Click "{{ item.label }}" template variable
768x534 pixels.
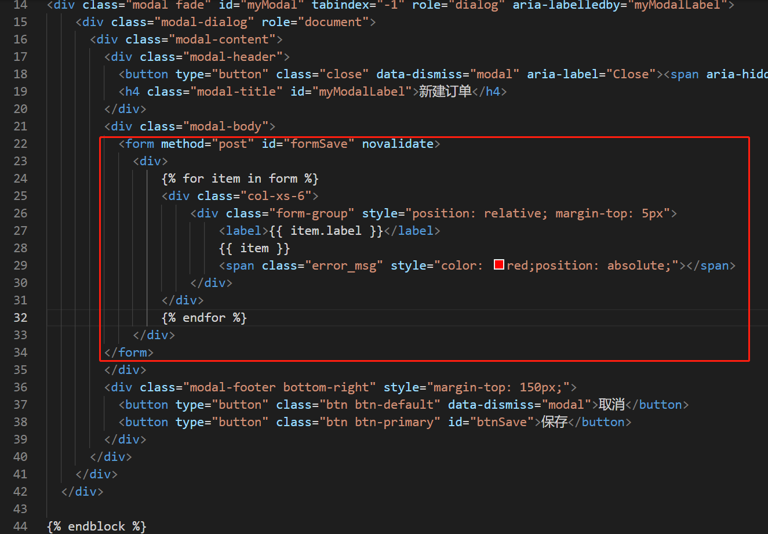[326, 230]
